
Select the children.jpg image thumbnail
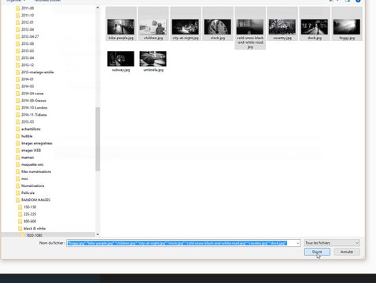(153, 27)
